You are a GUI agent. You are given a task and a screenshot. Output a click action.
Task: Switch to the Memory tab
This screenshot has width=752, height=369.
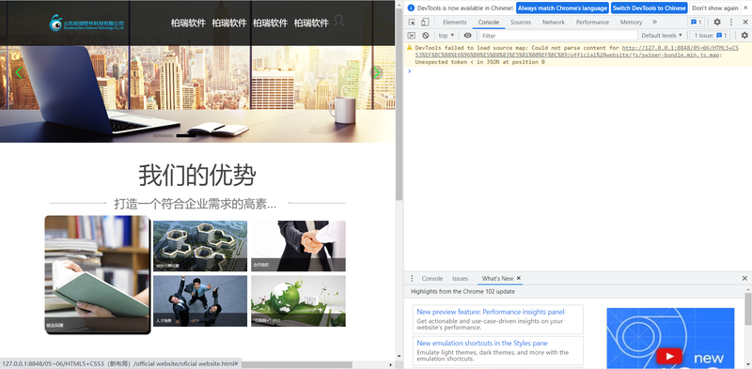tap(631, 22)
